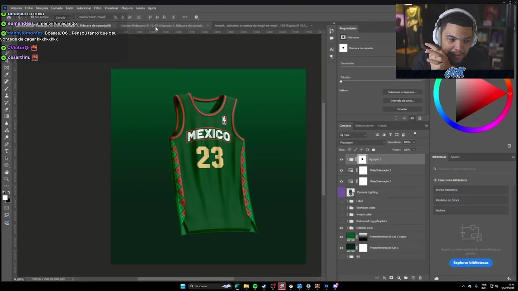
Task: Open the History panel icon
Action: tap(331, 31)
